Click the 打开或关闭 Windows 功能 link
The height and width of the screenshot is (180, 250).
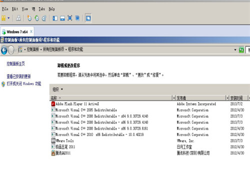24,84
